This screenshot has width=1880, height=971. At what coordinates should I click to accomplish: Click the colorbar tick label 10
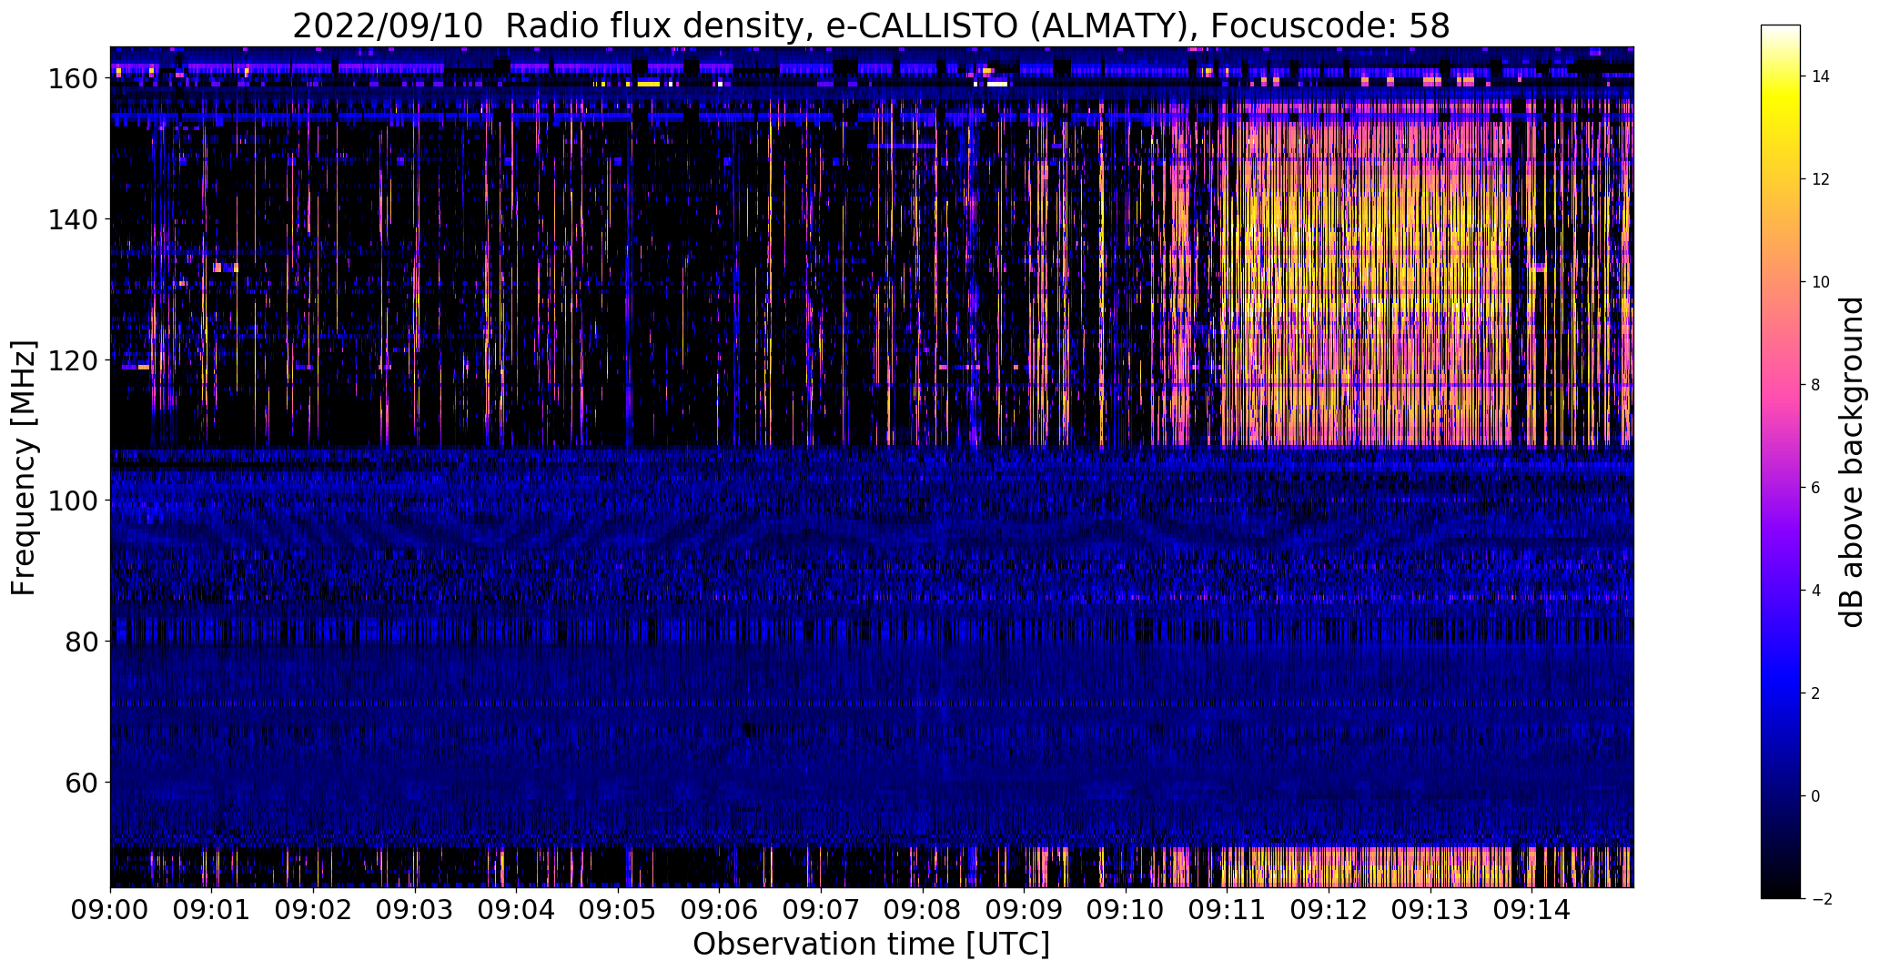point(1821,282)
